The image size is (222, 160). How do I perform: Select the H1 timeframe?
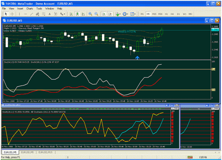pos(166,14)
